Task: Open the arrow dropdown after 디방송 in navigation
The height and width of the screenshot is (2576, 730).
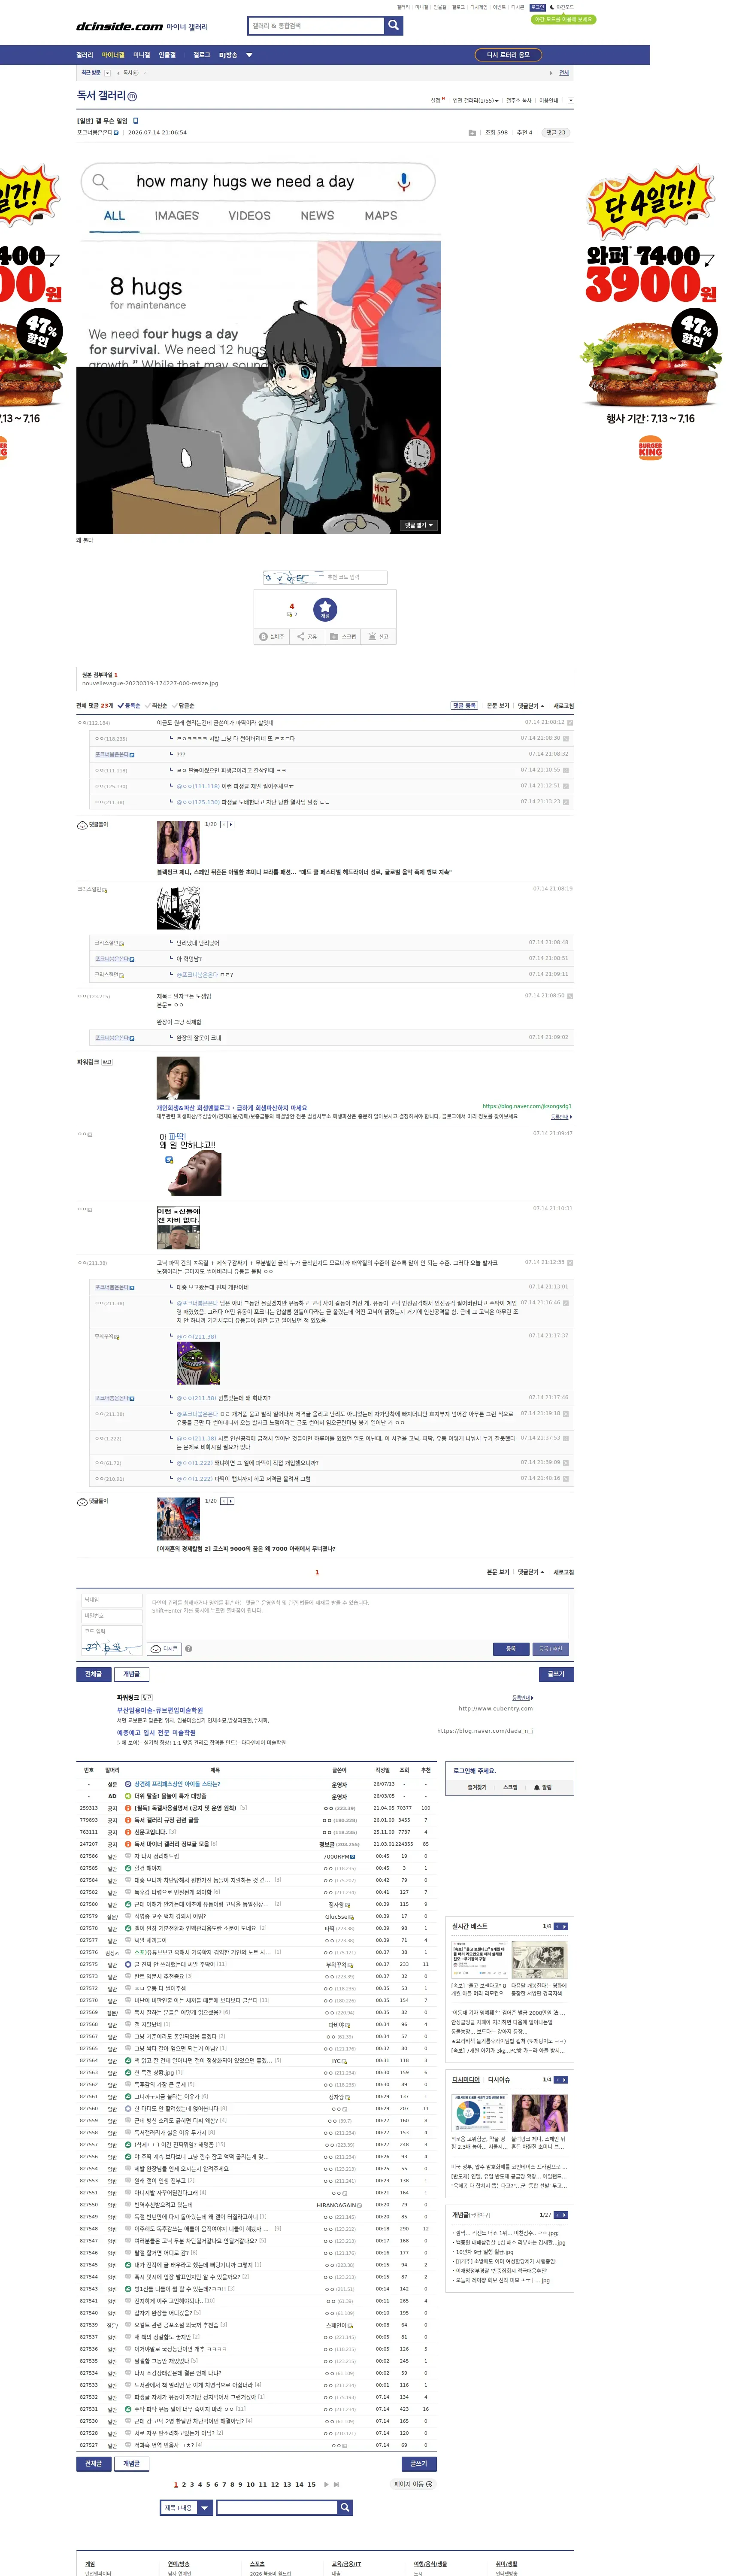Action: tap(249, 55)
